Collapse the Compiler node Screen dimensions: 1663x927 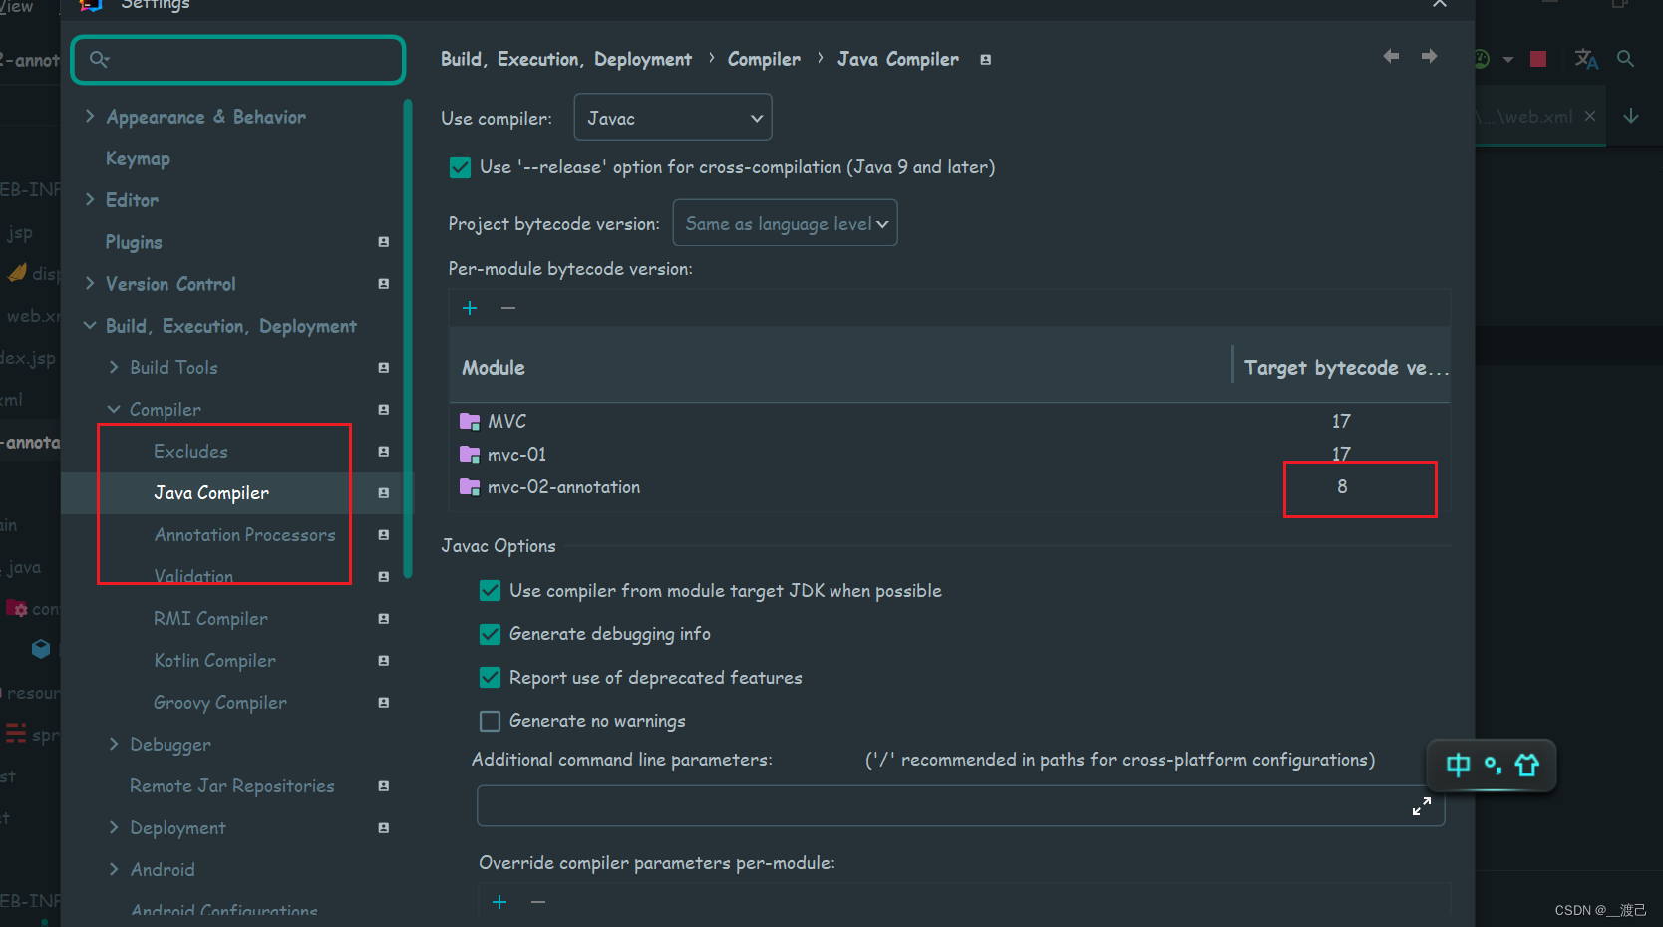point(114,410)
